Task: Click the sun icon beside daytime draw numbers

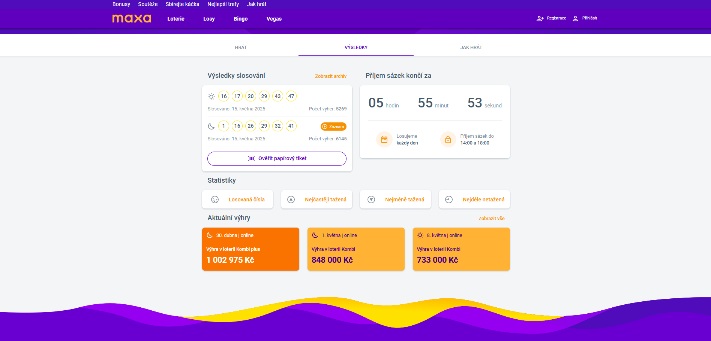Action: (x=211, y=97)
